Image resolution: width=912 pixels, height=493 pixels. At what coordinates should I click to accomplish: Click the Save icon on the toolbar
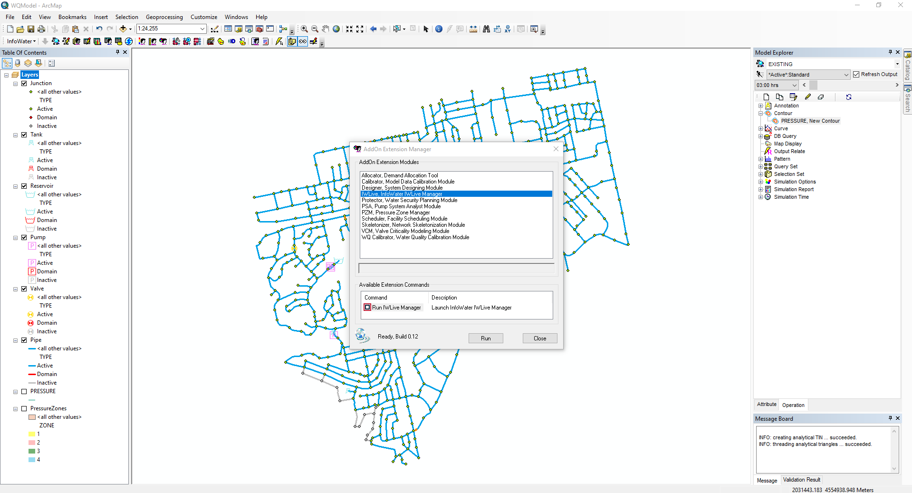[30, 29]
